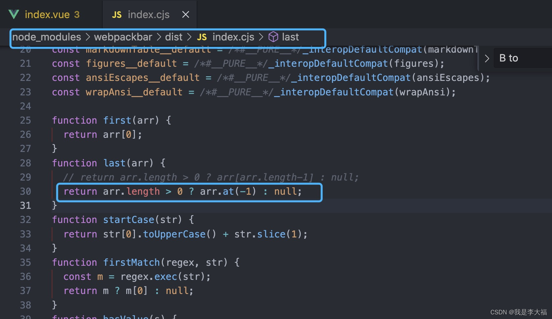
Task: Click the JS file icon in the breadcrumb
Action: click(x=202, y=37)
